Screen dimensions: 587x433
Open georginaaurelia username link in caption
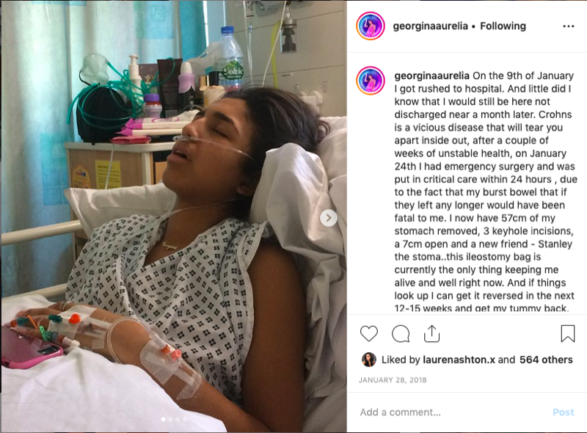pyautogui.click(x=431, y=76)
